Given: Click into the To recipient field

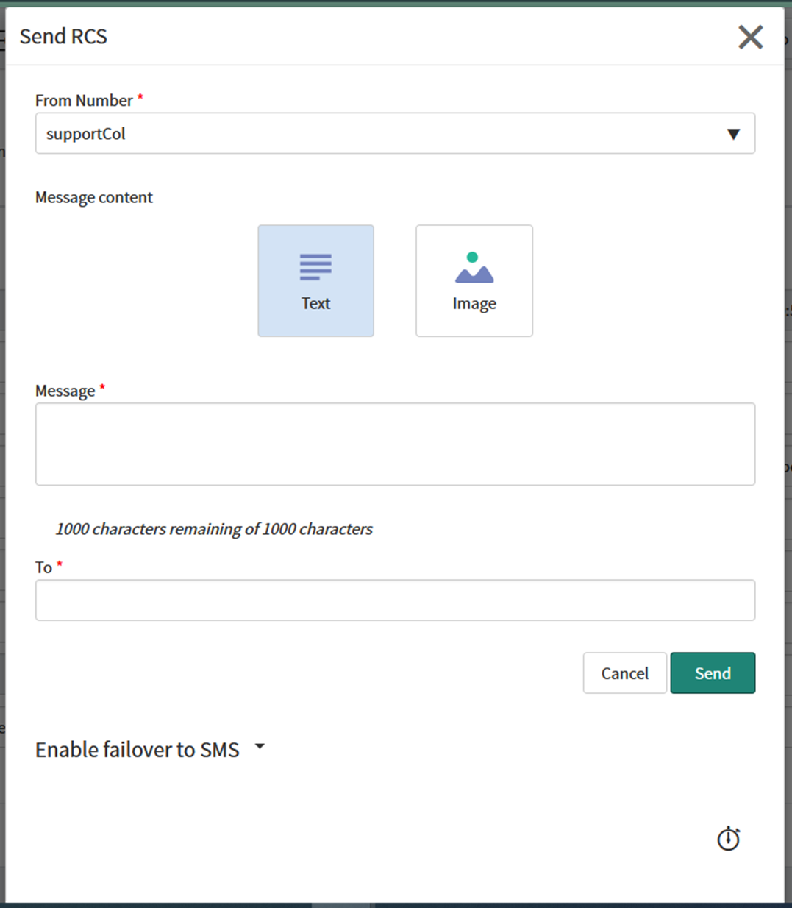Looking at the screenshot, I should pyautogui.click(x=395, y=600).
